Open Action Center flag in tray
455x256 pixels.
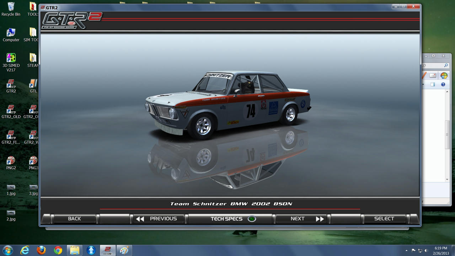click(x=413, y=251)
